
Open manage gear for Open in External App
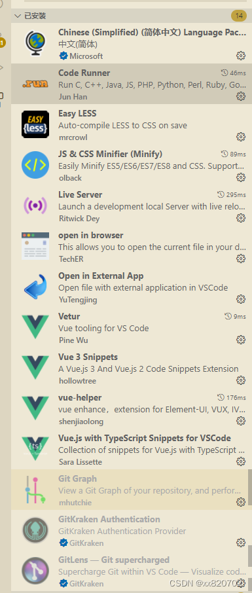click(x=241, y=299)
